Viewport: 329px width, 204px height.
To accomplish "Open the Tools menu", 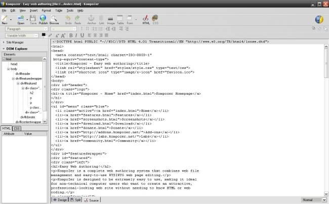I will click(x=70, y=10).
